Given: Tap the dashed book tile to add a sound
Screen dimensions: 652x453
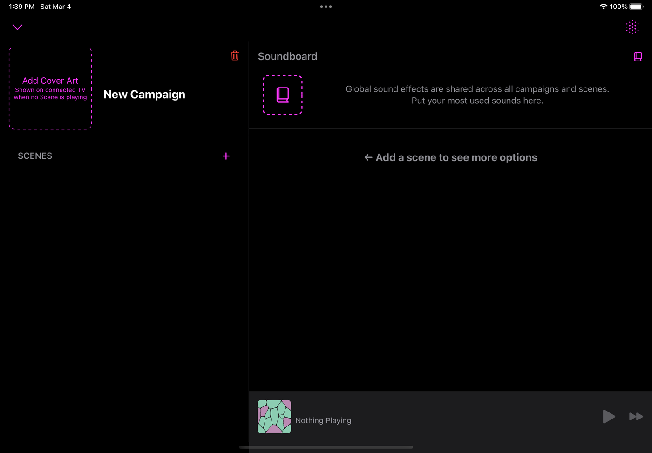Looking at the screenshot, I should 283,95.
